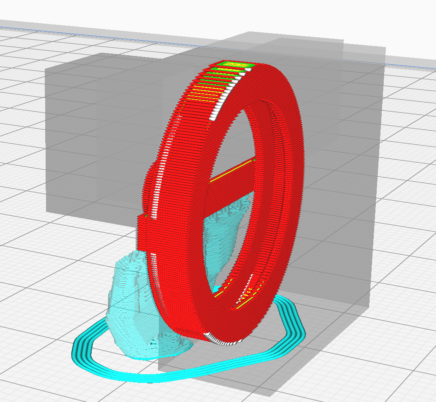Click the horizontal crossbar inside the ring

232,171
